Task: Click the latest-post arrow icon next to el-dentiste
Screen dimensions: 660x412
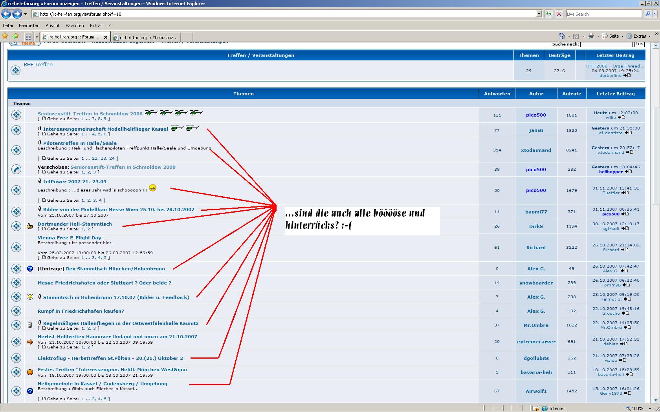Action: pos(628,133)
